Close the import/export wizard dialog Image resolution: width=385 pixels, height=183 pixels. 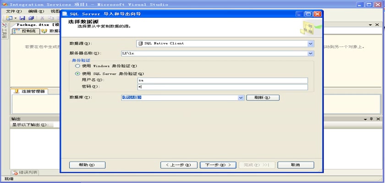click(x=317, y=14)
